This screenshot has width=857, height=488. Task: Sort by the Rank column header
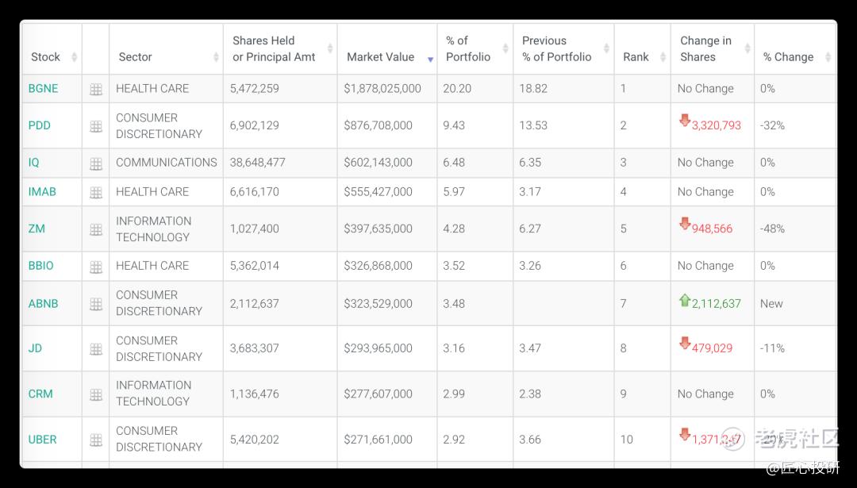pyautogui.click(x=636, y=57)
